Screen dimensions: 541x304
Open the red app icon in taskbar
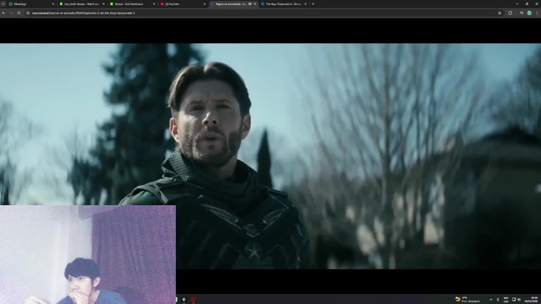tap(193, 299)
